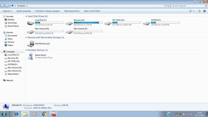Viewport: 208px width, 117px height.
Task: Open SYSTEM (F:) drive icon
Action: [147, 24]
